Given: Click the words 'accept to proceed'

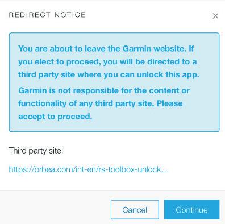Looking at the screenshot, I should [x=55, y=117].
